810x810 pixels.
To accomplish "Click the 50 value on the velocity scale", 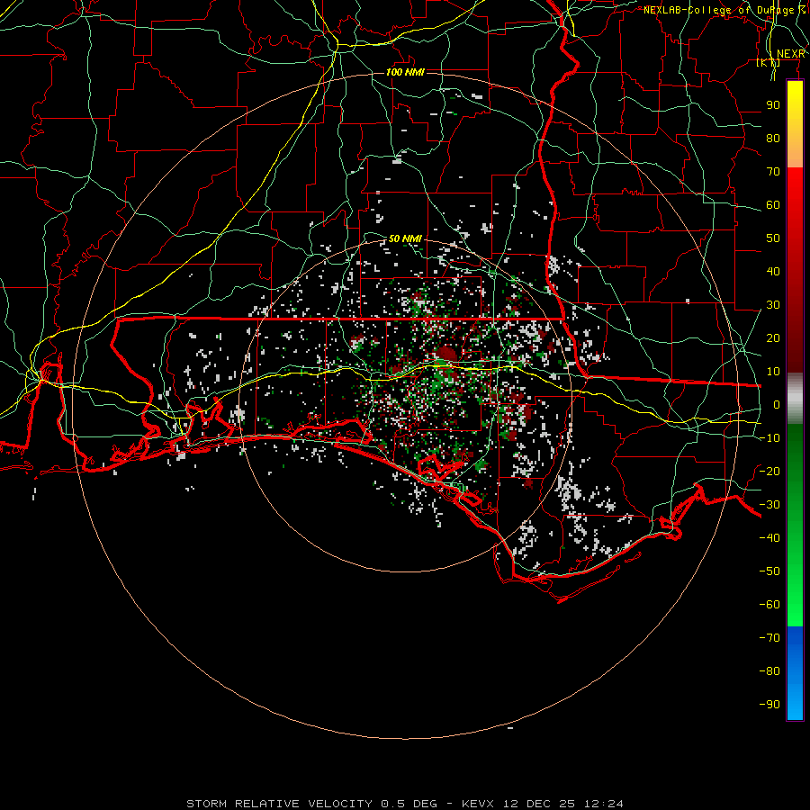I will [x=773, y=238].
